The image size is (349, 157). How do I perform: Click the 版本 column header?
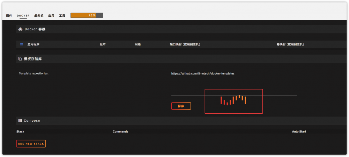click(x=103, y=44)
